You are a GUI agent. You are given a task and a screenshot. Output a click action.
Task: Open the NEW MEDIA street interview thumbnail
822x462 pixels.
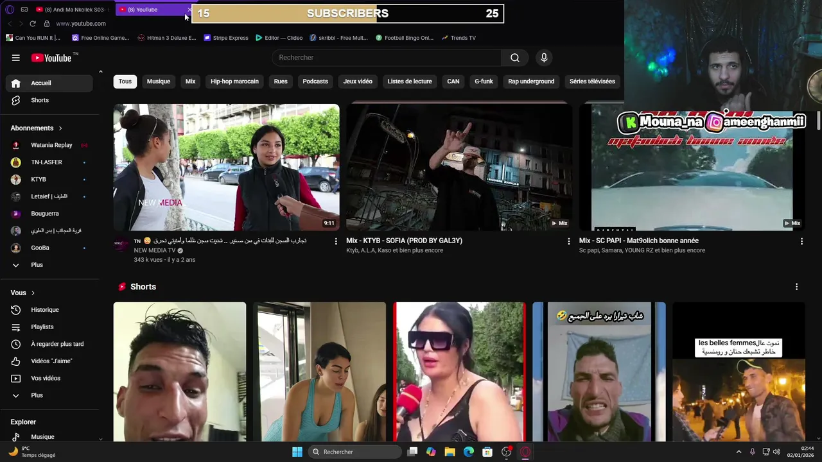click(227, 167)
